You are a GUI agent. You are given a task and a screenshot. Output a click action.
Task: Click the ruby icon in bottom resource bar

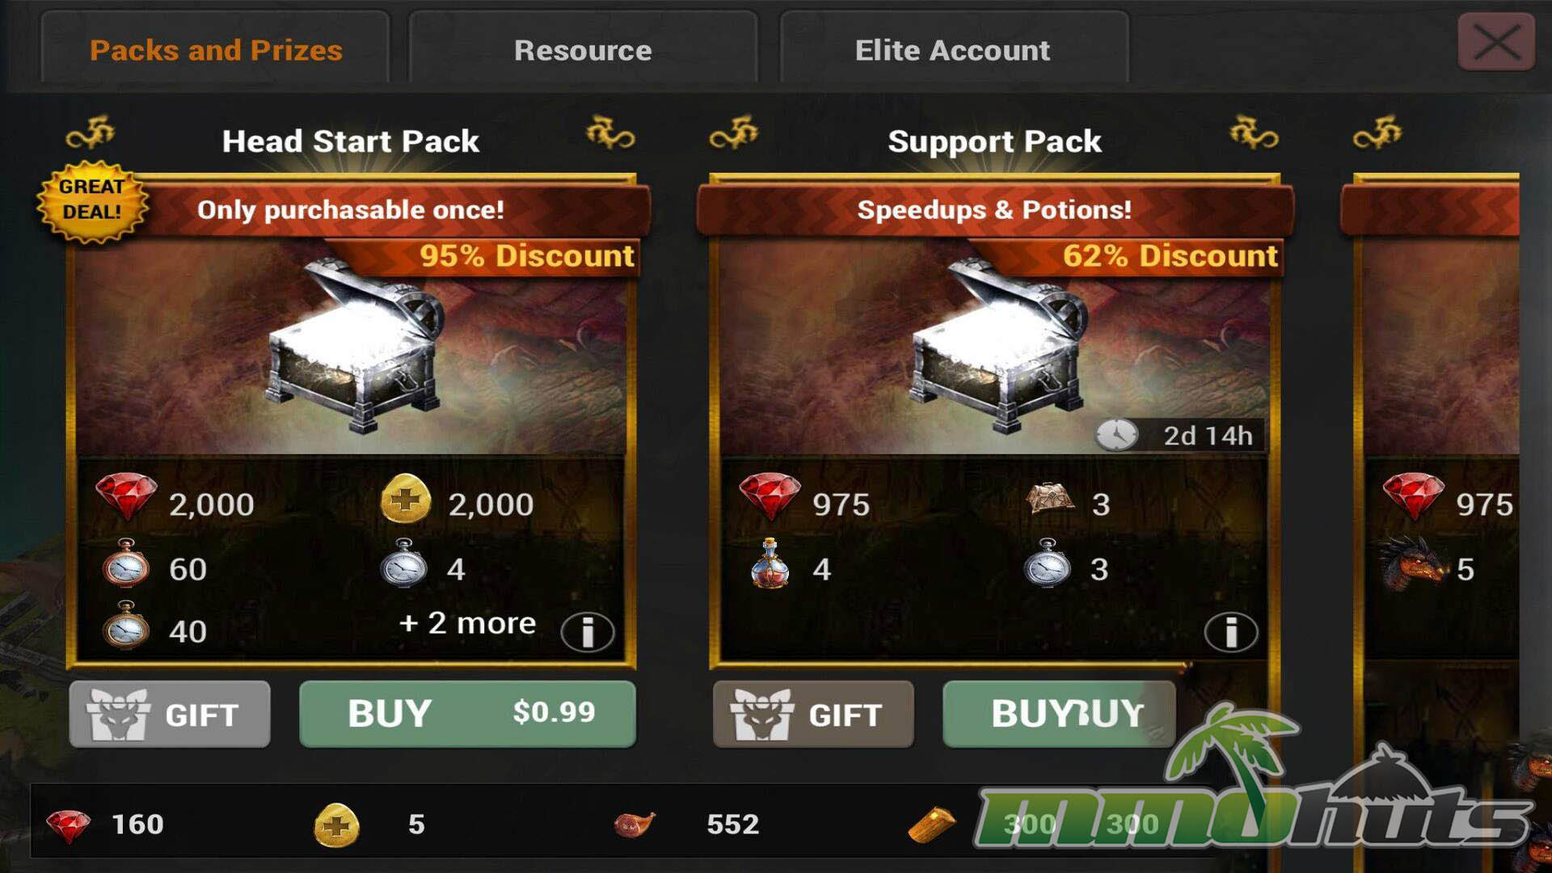tap(69, 824)
